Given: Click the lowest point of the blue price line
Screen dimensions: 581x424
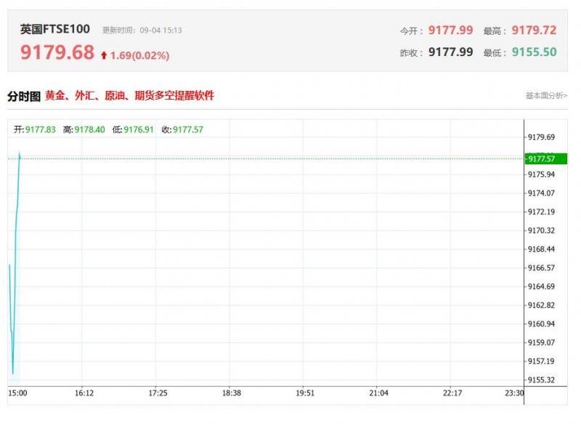Looking at the screenshot, I should coord(12,373).
